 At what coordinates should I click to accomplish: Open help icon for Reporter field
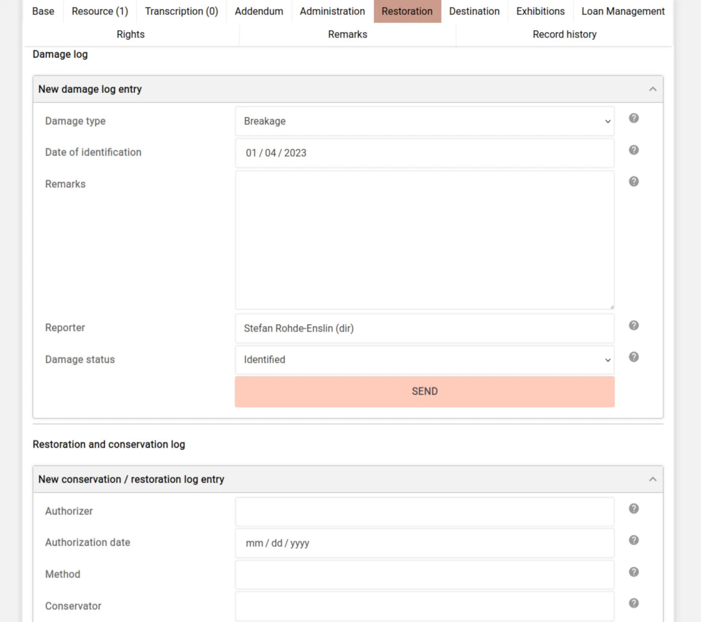pyautogui.click(x=634, y=325)
